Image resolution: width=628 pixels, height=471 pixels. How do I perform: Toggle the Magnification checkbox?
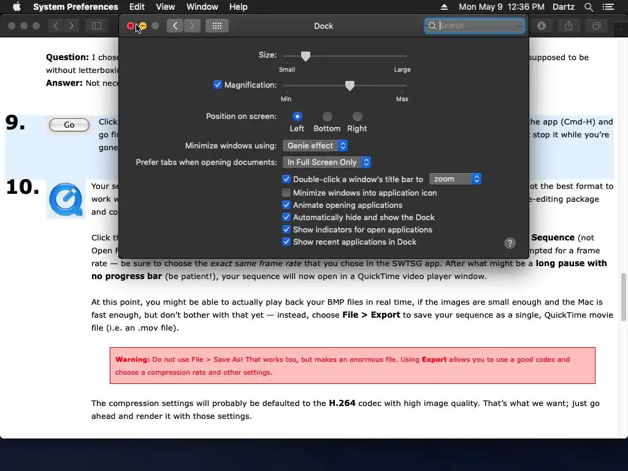(x=218, y=85)
